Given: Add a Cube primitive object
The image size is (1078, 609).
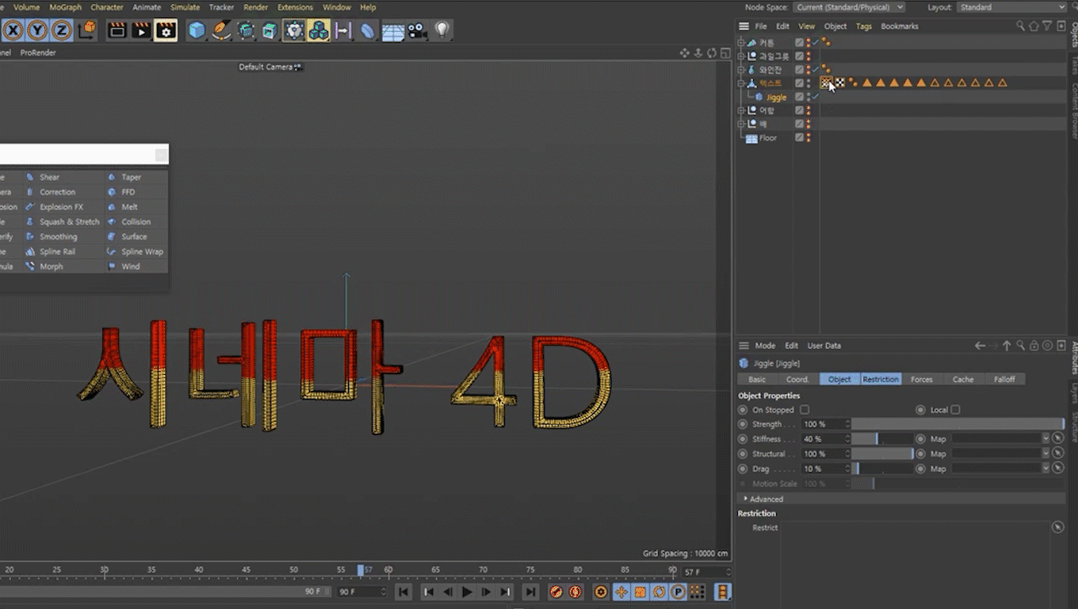Looking at the screenshot, I should 197,31.
